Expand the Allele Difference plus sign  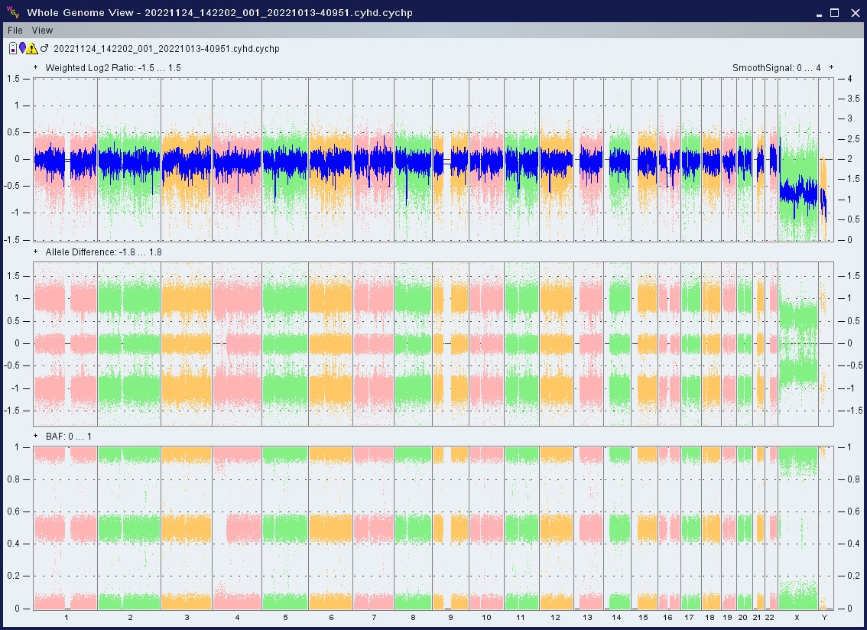click(x=36, y=252)
